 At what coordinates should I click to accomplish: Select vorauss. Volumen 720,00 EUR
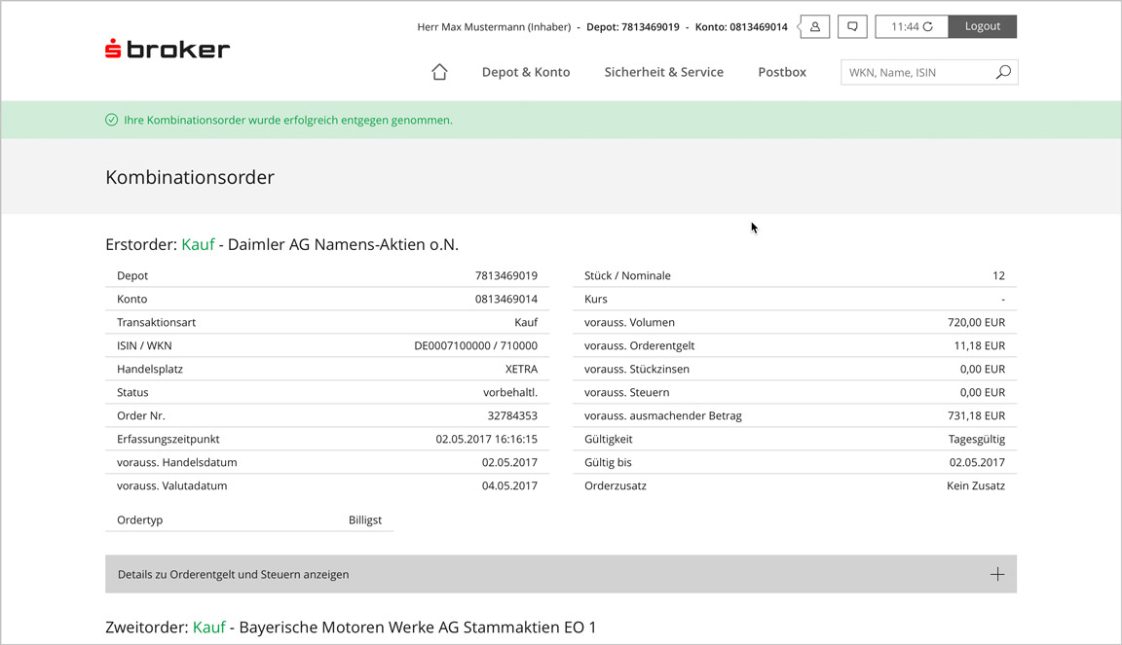pos(977,323)
